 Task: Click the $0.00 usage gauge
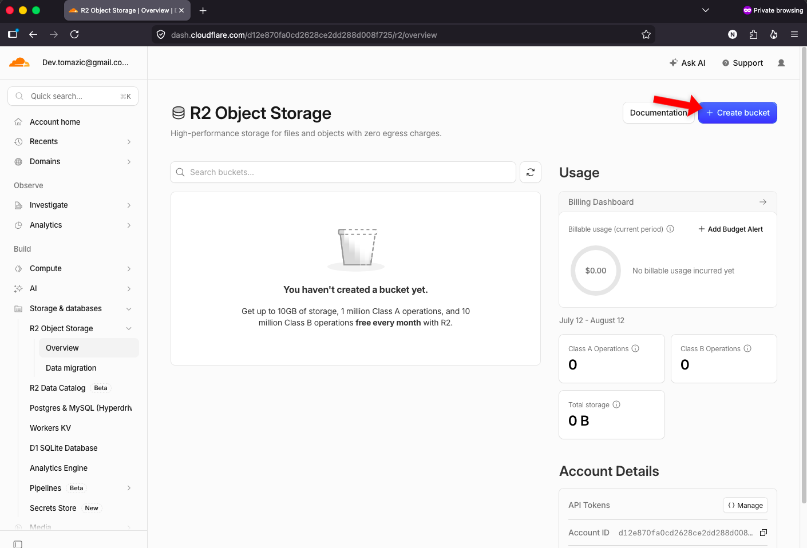(596, 271)
